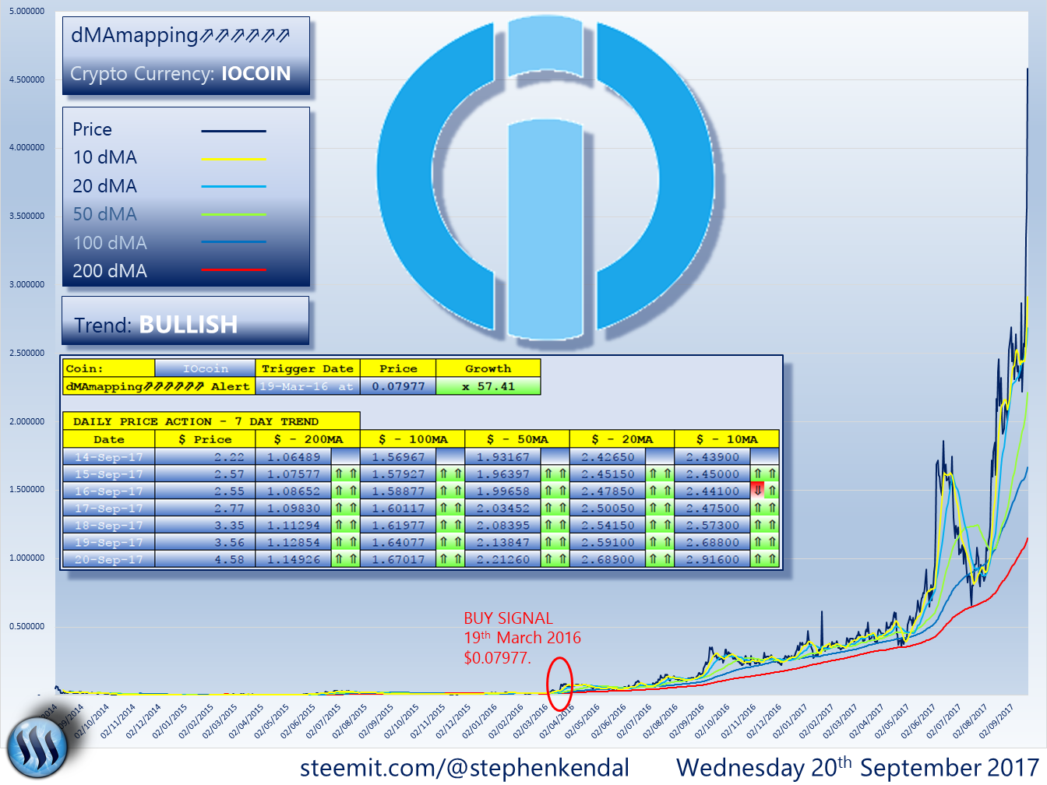Click the 'Trigger Date' header cell
Image resolution: width=1047 pixels, height=785 pixels.
pos(307,368)
